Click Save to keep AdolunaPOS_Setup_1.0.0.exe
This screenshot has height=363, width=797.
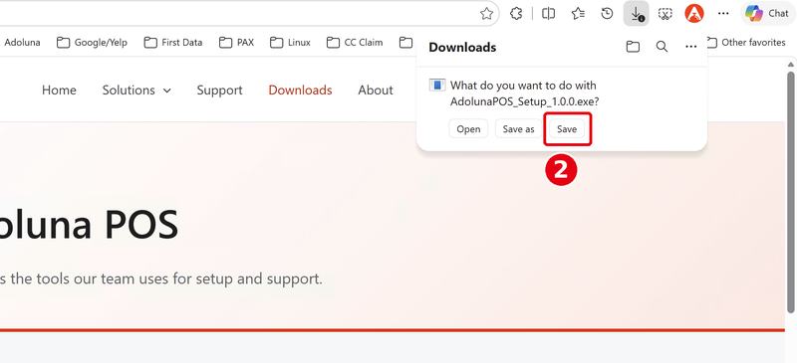tap(567, 129)
